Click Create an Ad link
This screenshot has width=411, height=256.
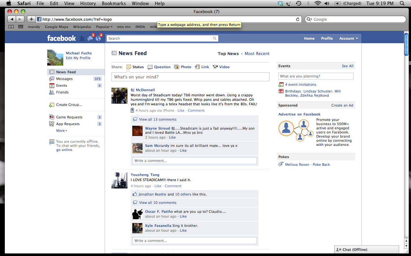pos(342,105)
